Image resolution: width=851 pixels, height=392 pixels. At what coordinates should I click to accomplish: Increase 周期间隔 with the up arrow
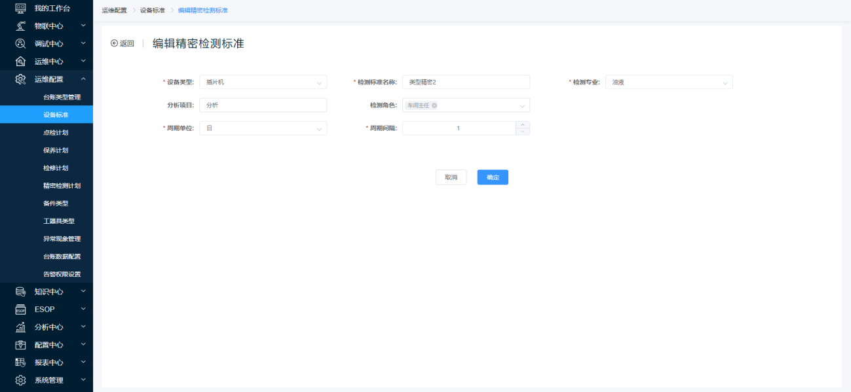(522, 125)
